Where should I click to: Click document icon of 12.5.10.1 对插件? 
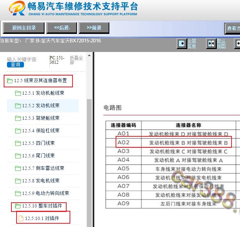pyautogui.click(x=21, y=219)
